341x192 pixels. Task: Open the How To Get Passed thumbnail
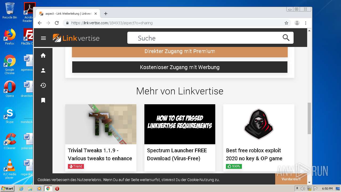click(x=180, y=124)
